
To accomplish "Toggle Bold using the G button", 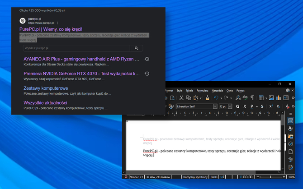I will tap(238, 106).
